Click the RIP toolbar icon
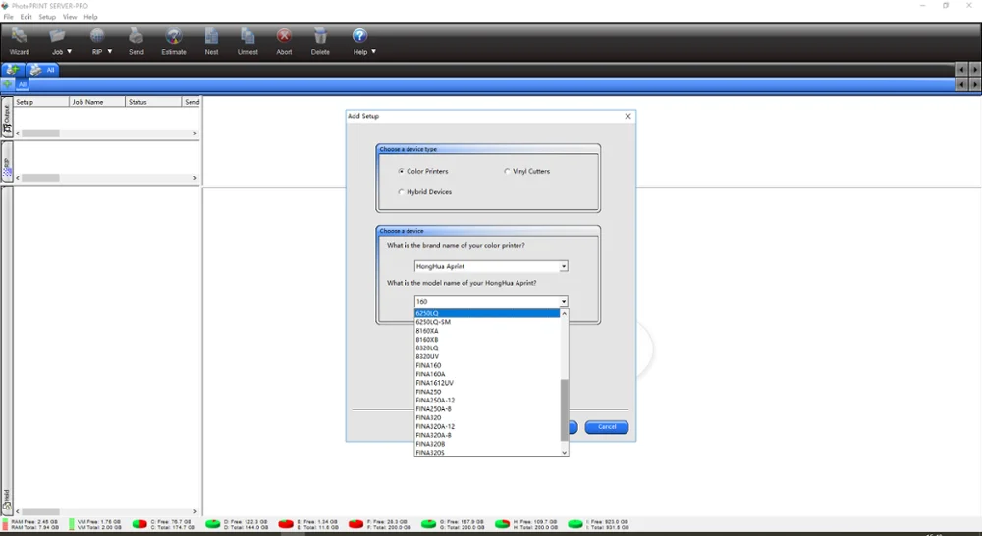The width and height of the screenshot is (982, 536). click(x=97, y=36)
